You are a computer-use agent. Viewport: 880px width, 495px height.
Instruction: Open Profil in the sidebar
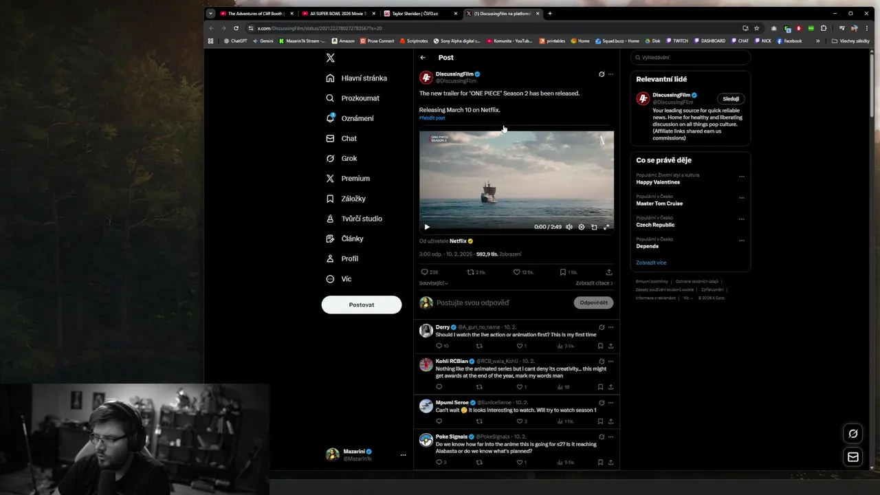342,258
